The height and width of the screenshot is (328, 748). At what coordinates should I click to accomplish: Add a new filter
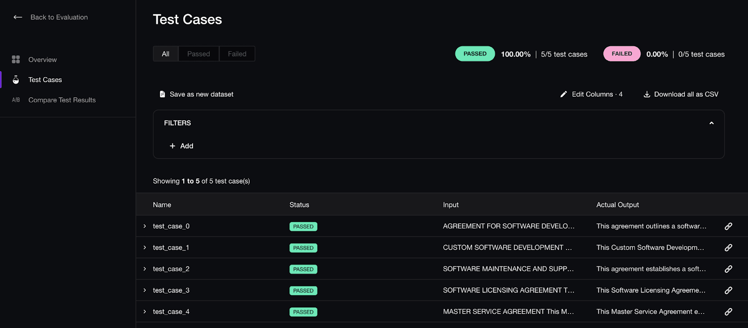181,146
